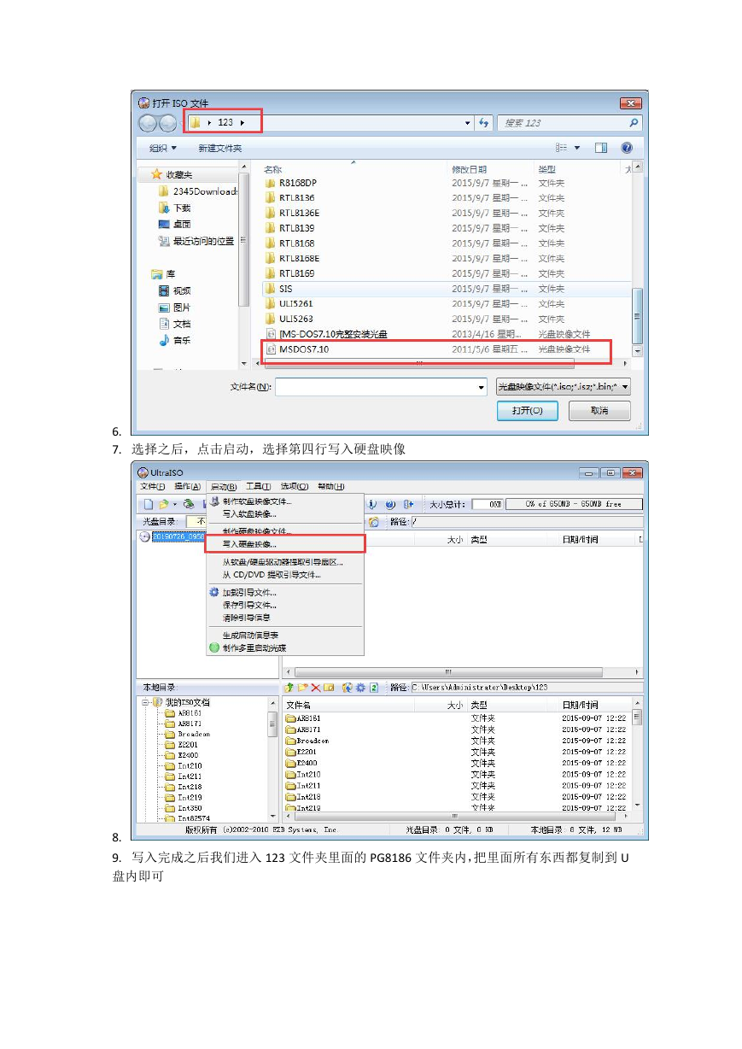The width and height of the screenshot is (742, 1049).
Task: Click the 文件名 input field in the dialog
Action: point(381,388)
